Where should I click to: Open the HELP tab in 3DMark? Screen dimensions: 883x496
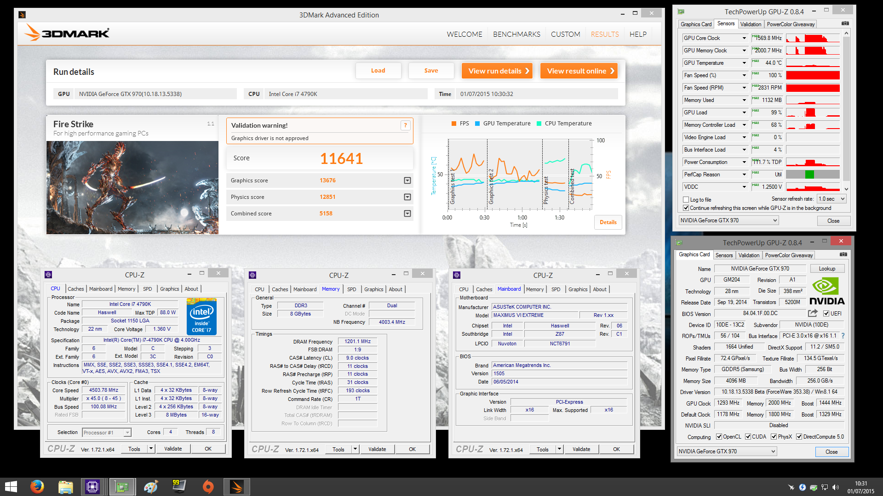pos(638,34)
